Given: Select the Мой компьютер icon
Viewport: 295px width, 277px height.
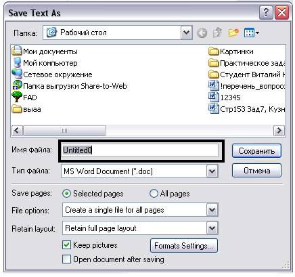Looking at the screenshot, I should 17,62.
